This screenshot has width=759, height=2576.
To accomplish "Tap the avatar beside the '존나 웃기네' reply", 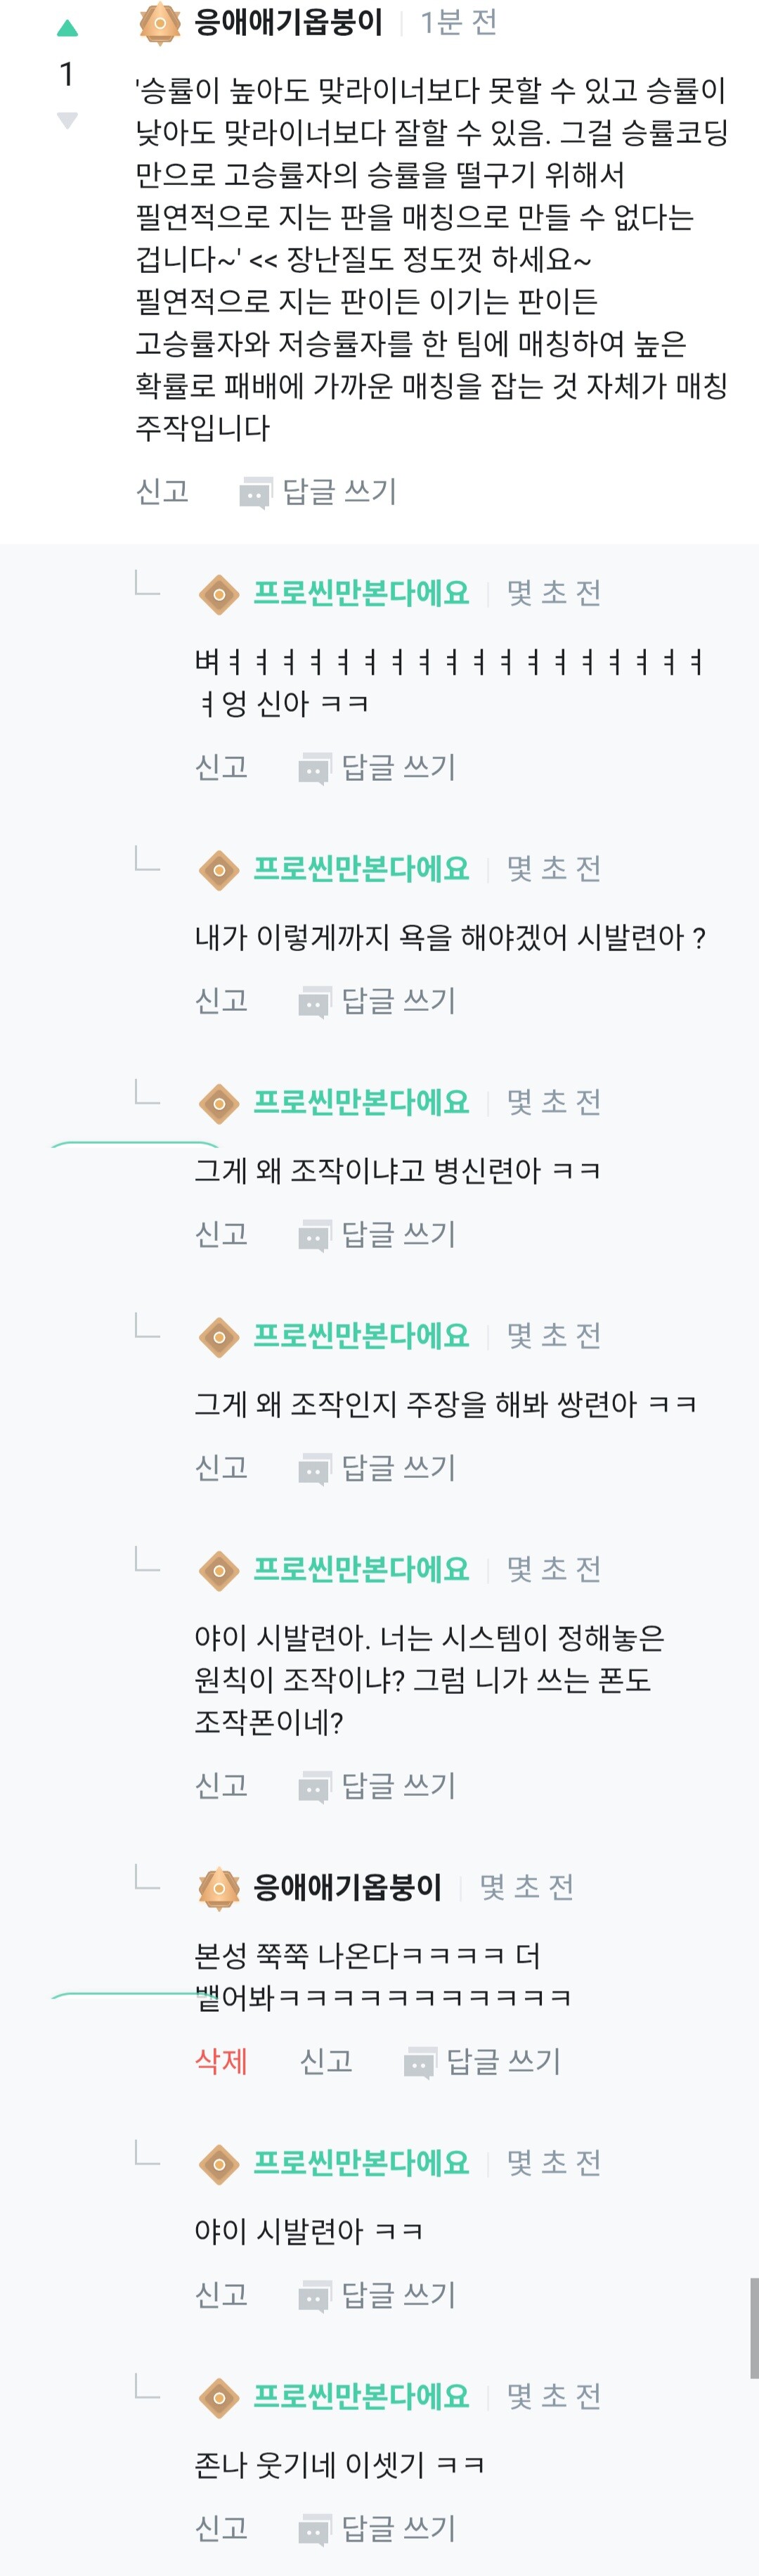I will coord(219,2396).
